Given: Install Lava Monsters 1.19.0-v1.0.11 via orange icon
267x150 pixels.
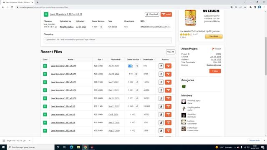Looking at the screenshot, I should point(168,74).
